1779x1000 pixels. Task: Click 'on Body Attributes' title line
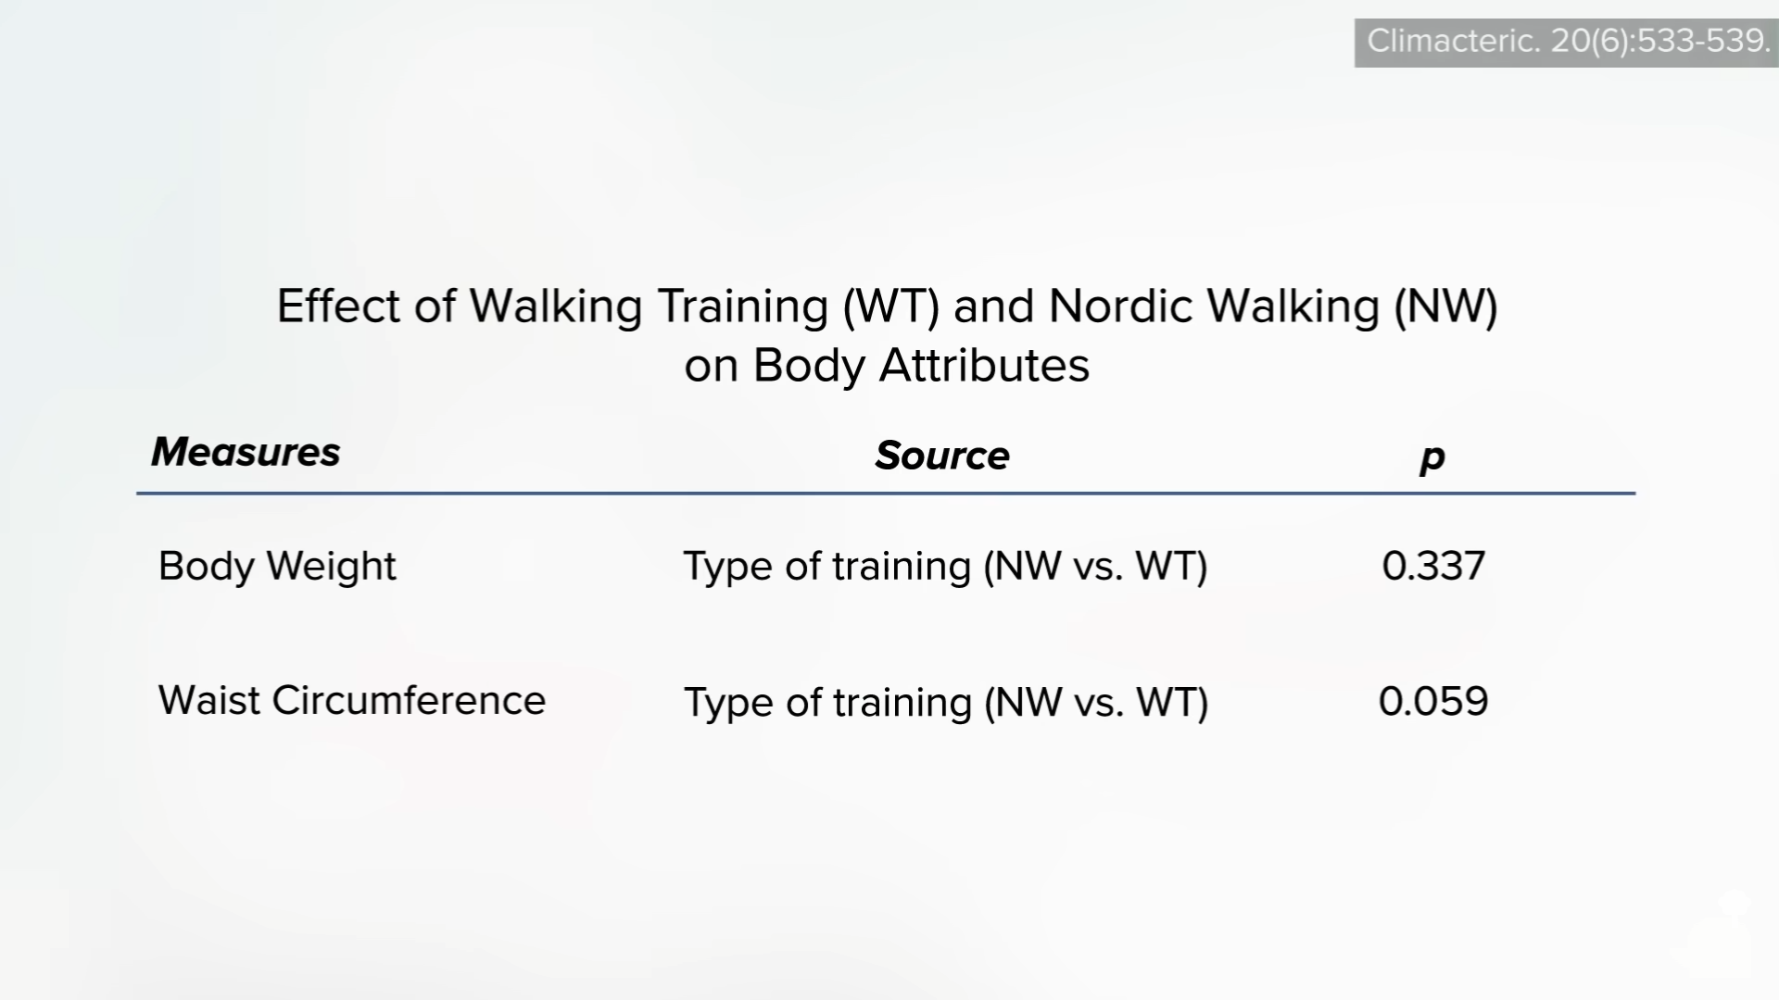click(887, 365)
